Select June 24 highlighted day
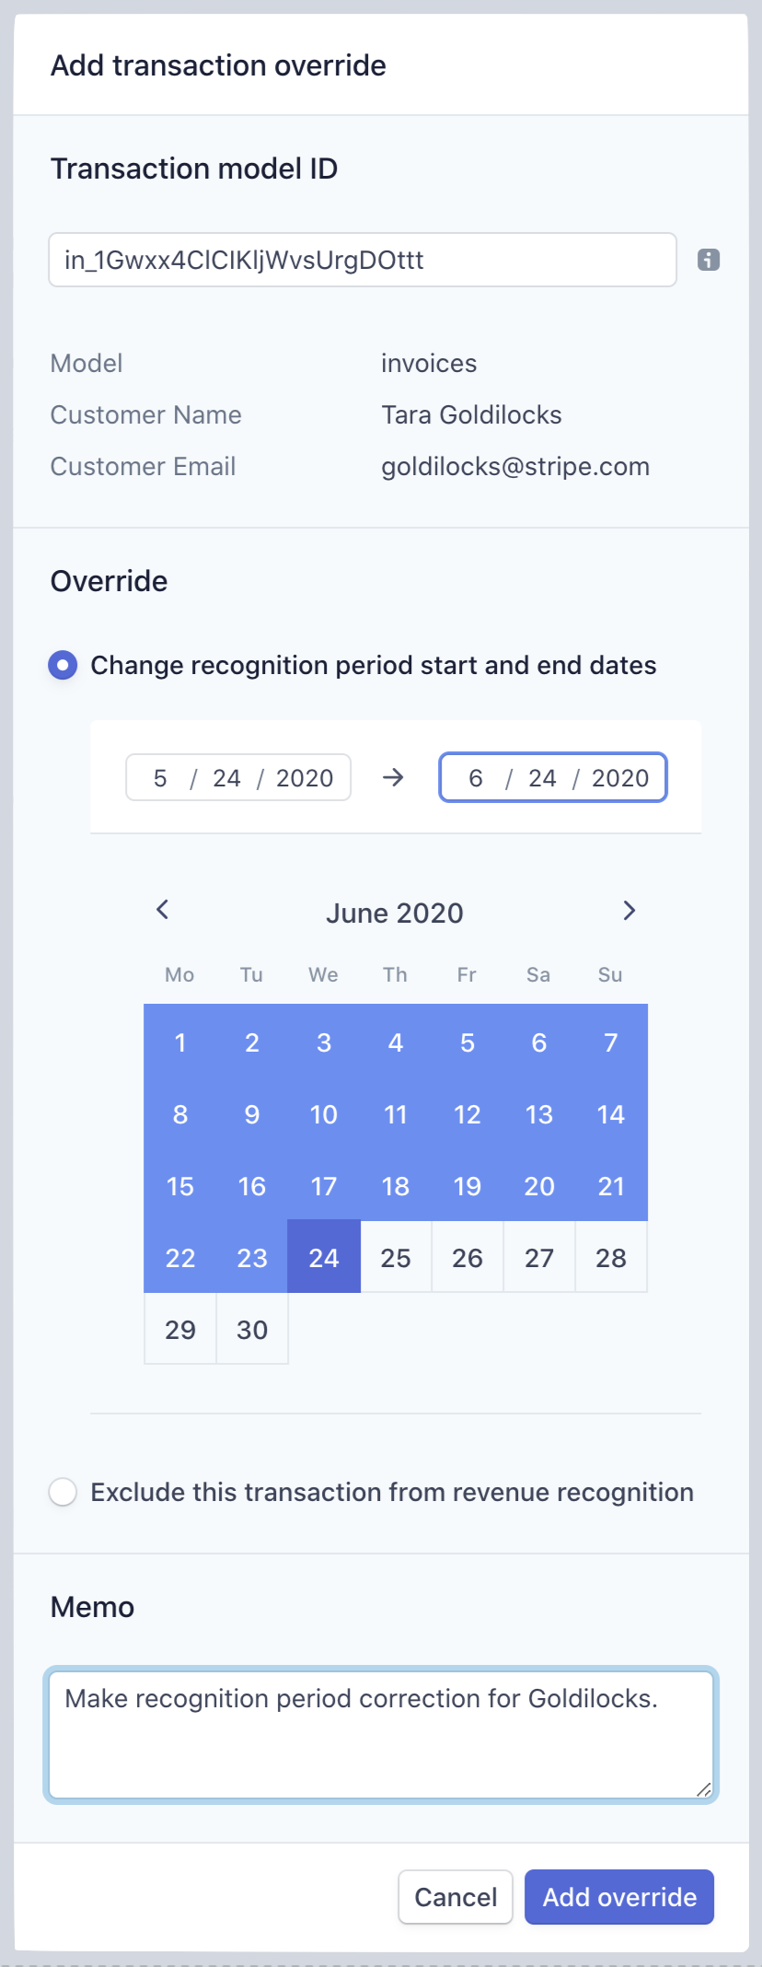The width and height of the screenshot is (762, 1967). [324, 1257]
